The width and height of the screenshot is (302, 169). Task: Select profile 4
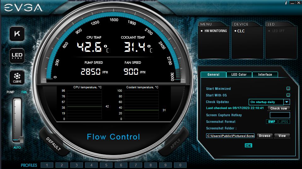click(x=91, y=165)
